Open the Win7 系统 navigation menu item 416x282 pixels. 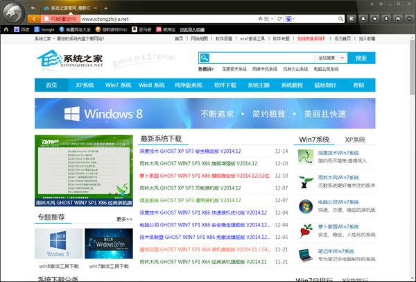[118, 85]
